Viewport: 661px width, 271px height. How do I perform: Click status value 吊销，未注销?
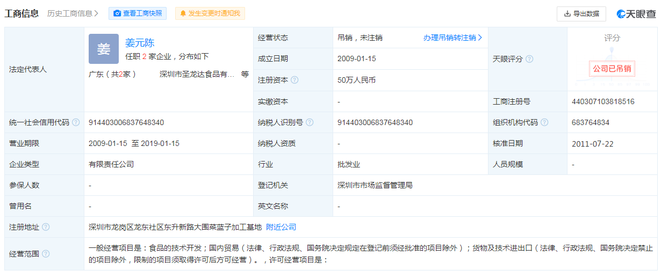tap(360, 38)
